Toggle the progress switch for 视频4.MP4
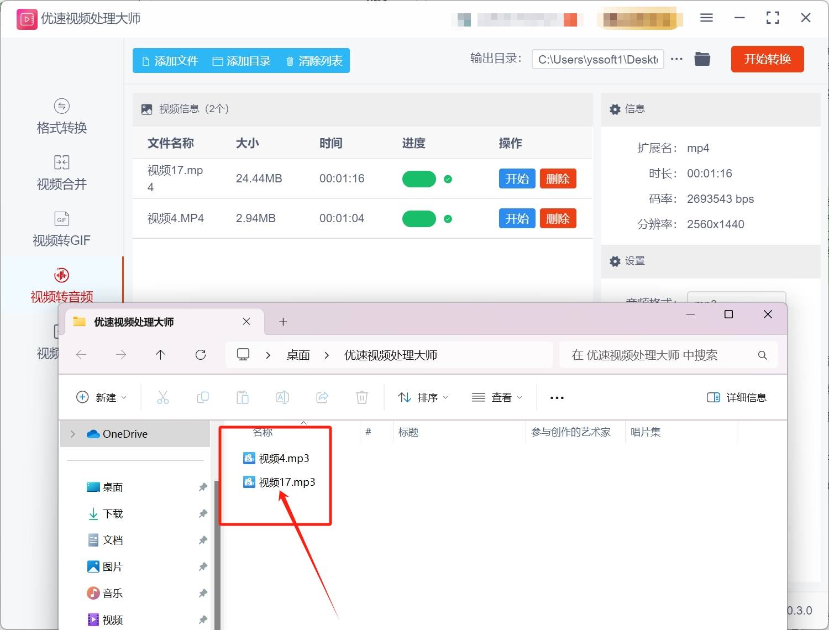This screenshot has width=829, height=630. pyautogui.click(x=419, y=218)
